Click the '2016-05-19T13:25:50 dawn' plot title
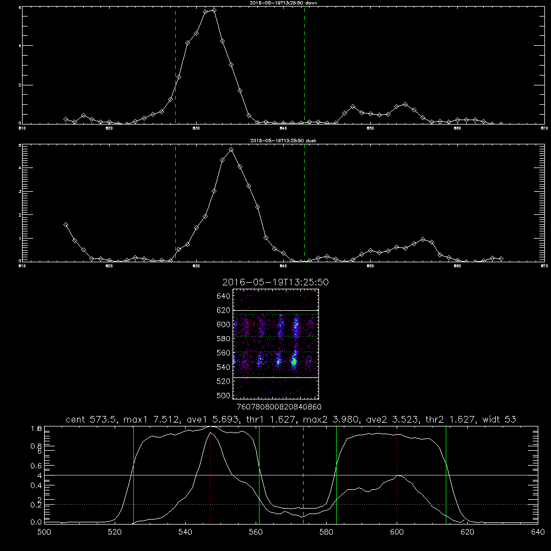This screenshot has width=551, height=551. [x=283, y=3]
